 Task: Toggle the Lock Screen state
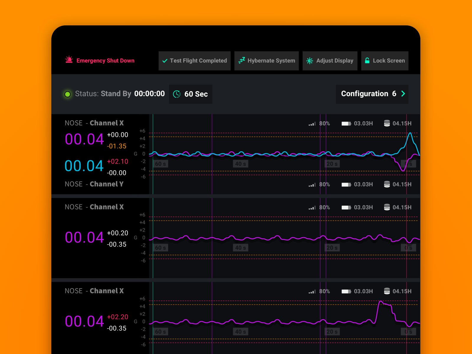point(385,60)
